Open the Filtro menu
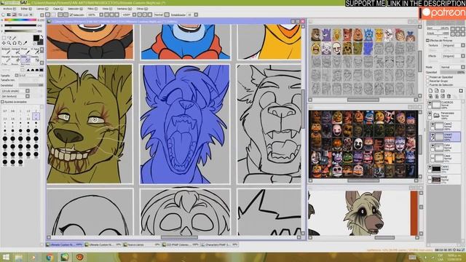The width and height of the screenshot is (466, 262). [x=92, y=9]
